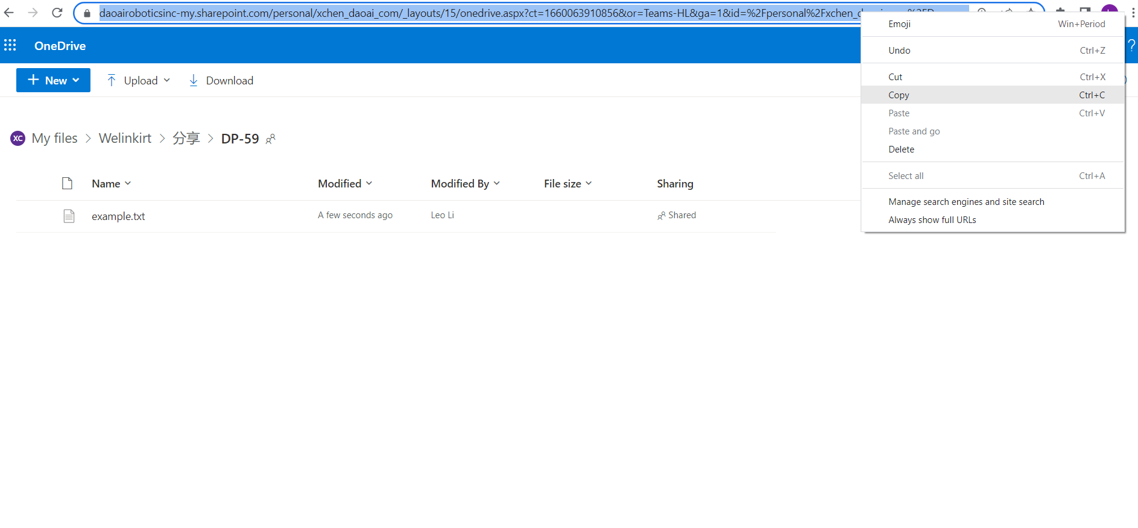Open the example.txt file name
The width and height of the screenshot is (1138, 528).
tap(118, 216)
